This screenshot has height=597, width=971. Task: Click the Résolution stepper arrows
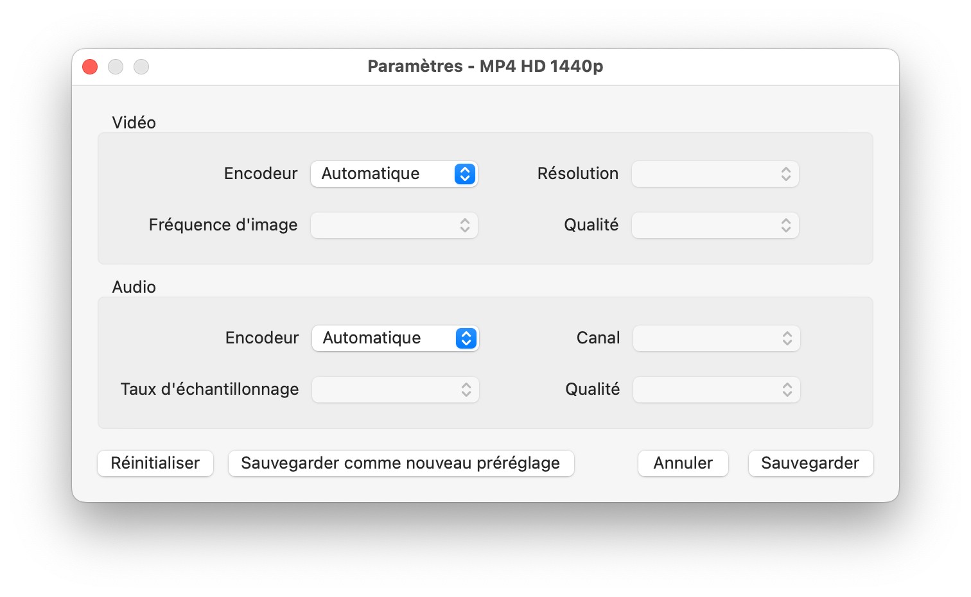786,174
